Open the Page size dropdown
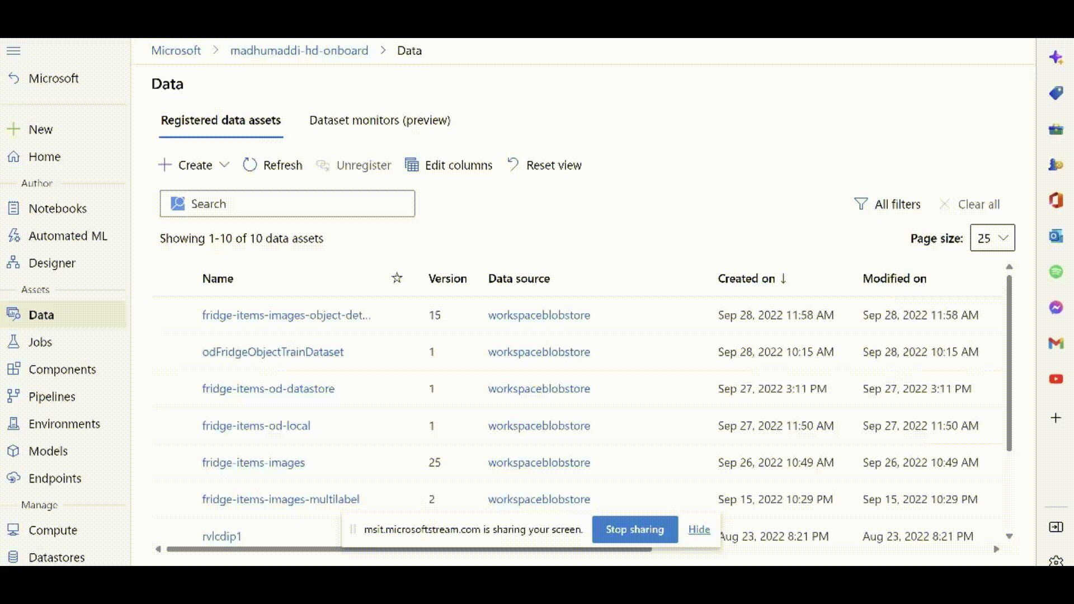 (x=992, y=238)
